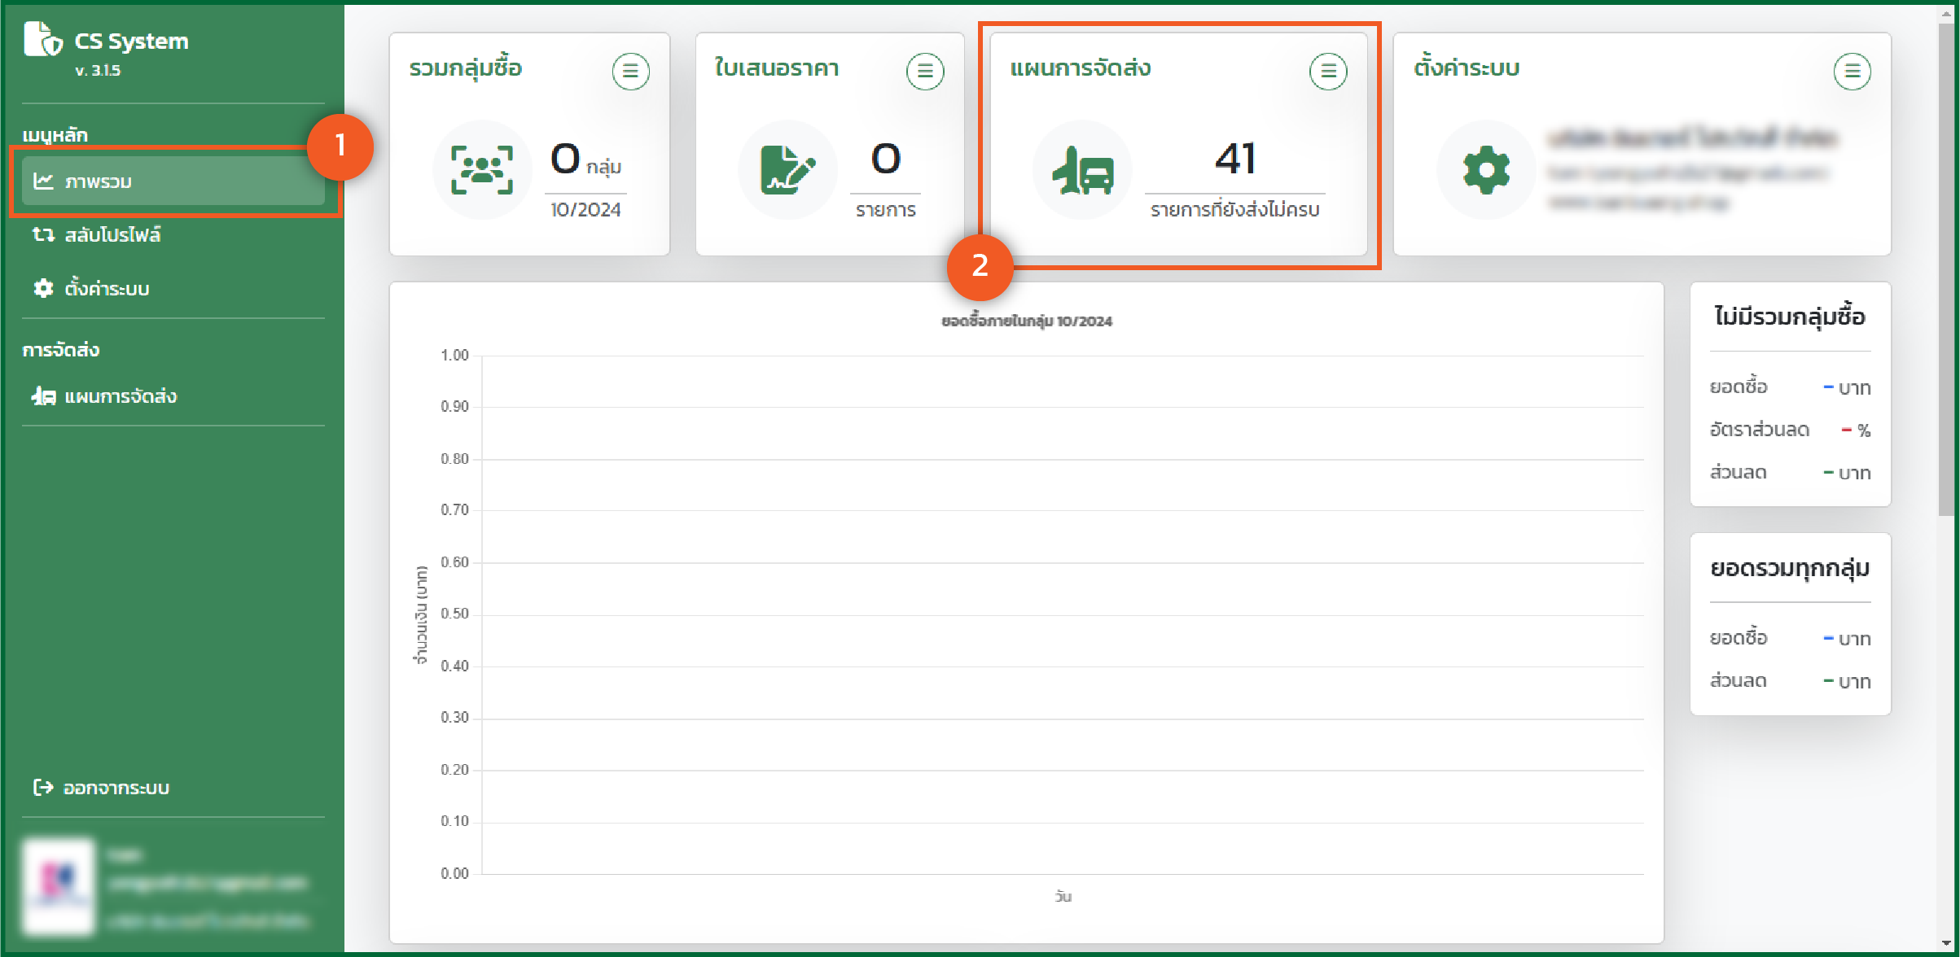
Task: Click the user profile picture thumbnail
Action: click(x=59, y=886)
